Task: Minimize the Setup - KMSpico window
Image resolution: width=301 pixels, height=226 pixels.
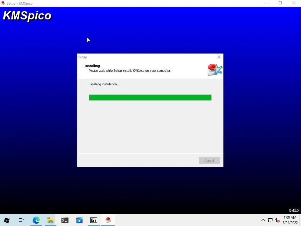Action: pyautogui.click(x=267, y=3)
